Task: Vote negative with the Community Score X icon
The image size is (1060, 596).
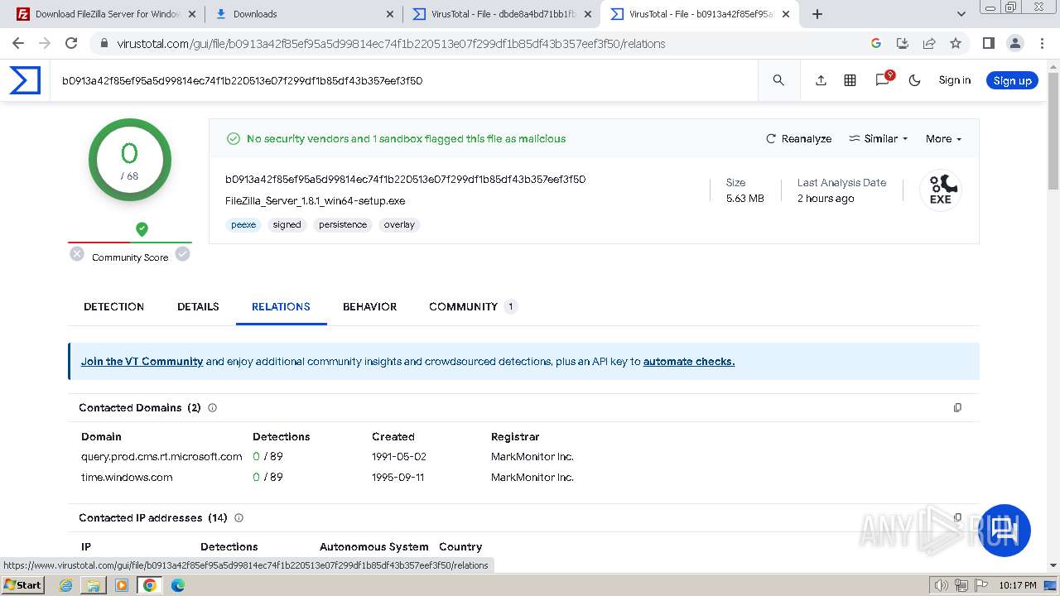Action: pos(77,254)
